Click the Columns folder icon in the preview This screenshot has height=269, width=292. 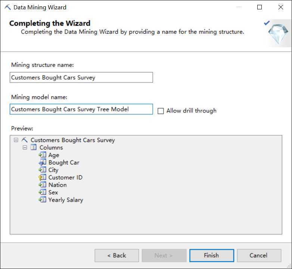[34, 148]
